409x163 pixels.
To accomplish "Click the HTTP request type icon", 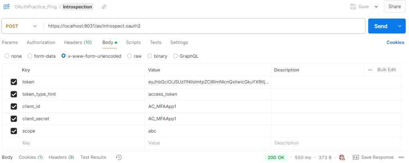I will point(6,7).
